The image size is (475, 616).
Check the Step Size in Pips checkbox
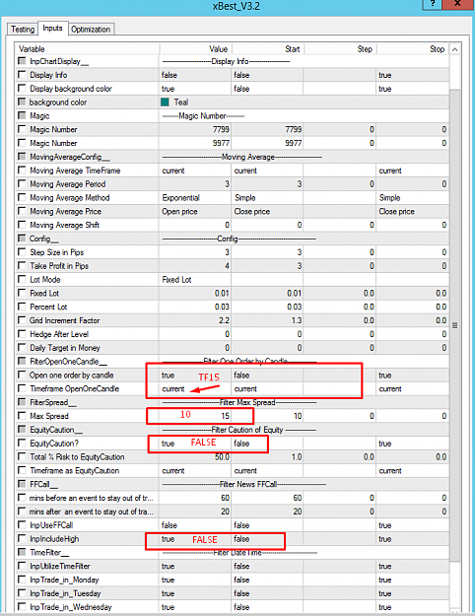[x=22, y=252]
